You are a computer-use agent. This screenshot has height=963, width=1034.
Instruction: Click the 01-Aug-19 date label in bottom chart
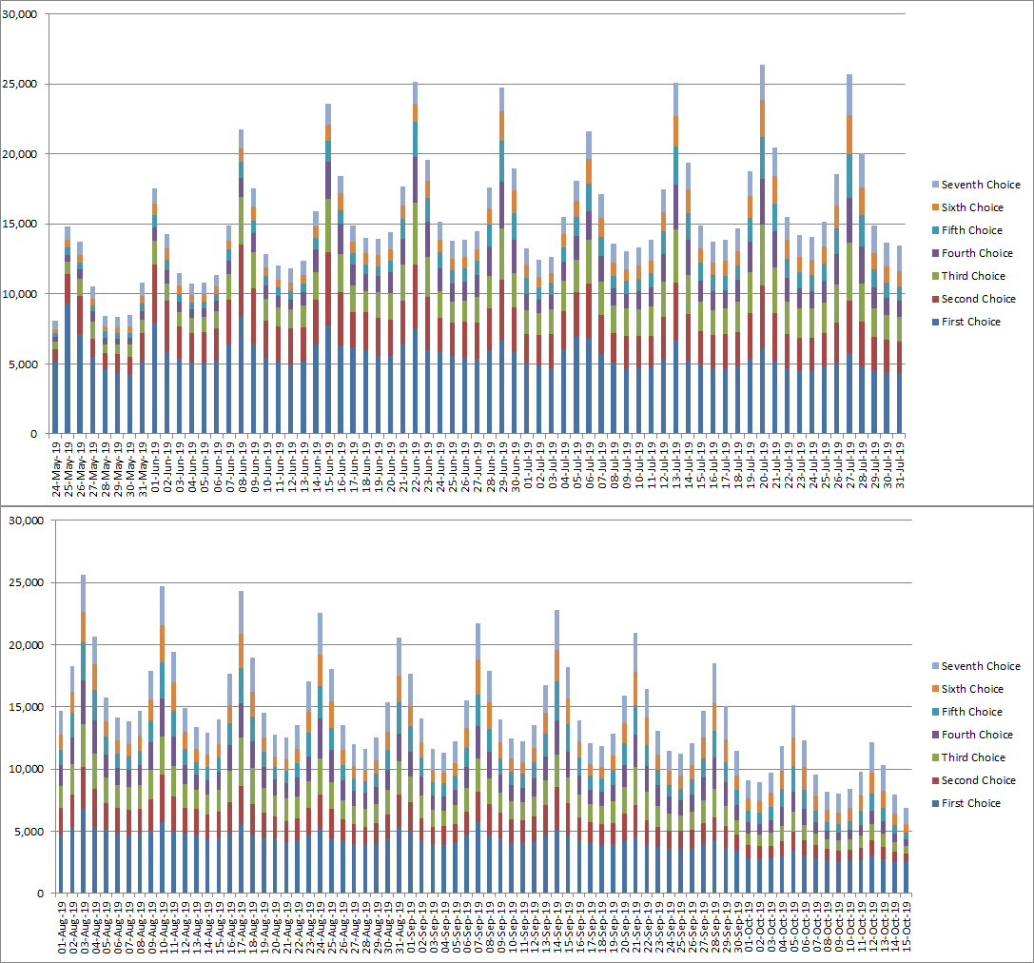pyautogui.click(x=63, y=926)
